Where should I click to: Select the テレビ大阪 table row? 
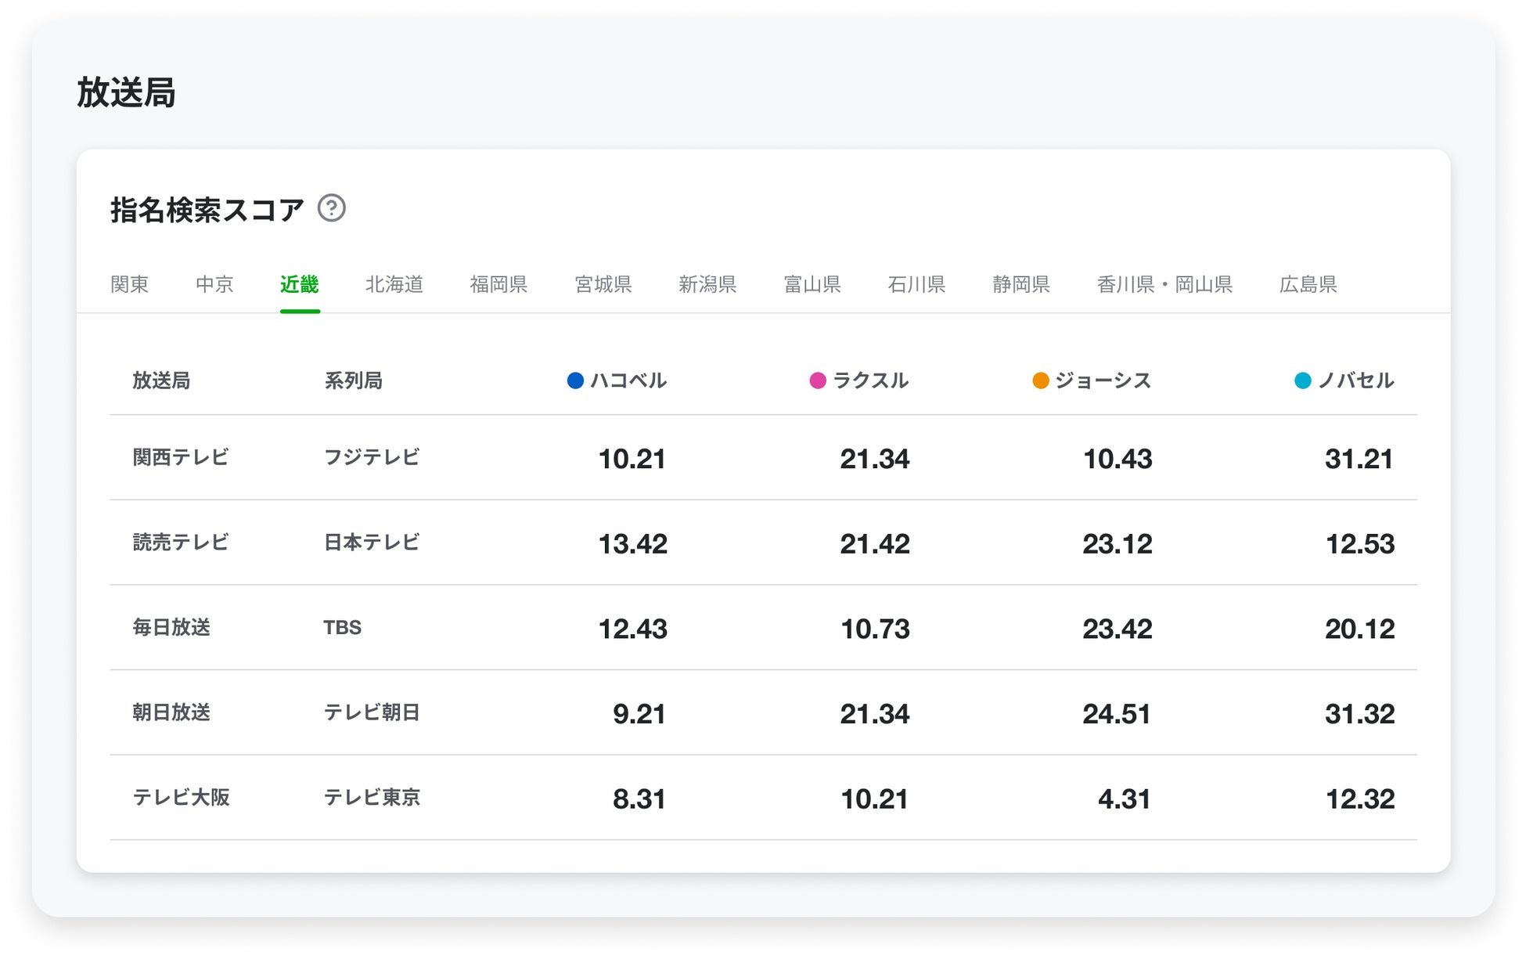click(x=181, y=798)
